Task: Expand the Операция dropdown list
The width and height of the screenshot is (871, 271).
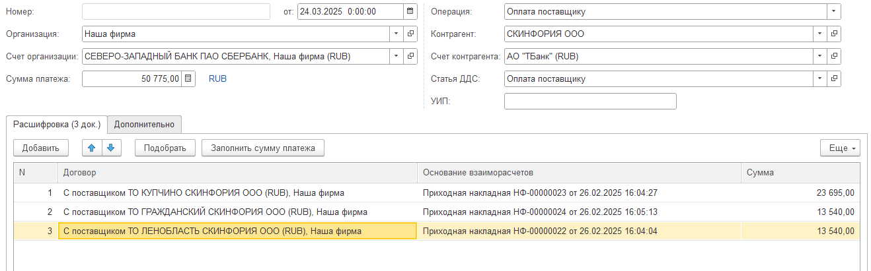Action: (x=834, y=12)
